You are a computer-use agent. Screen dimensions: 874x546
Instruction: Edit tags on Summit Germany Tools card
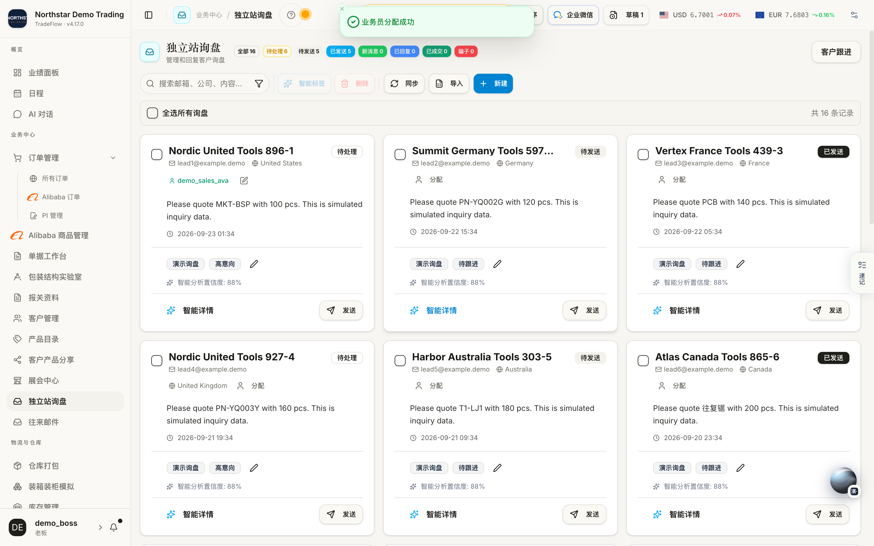pos(497,264)
